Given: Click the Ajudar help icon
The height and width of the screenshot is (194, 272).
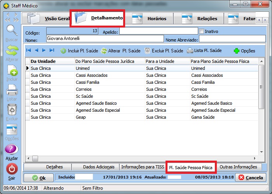Looking at the screenshot, I should click(x=12, y=150).
